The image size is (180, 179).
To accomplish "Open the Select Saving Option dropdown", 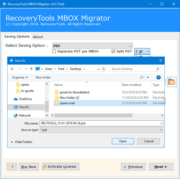I will coord(92,46).
